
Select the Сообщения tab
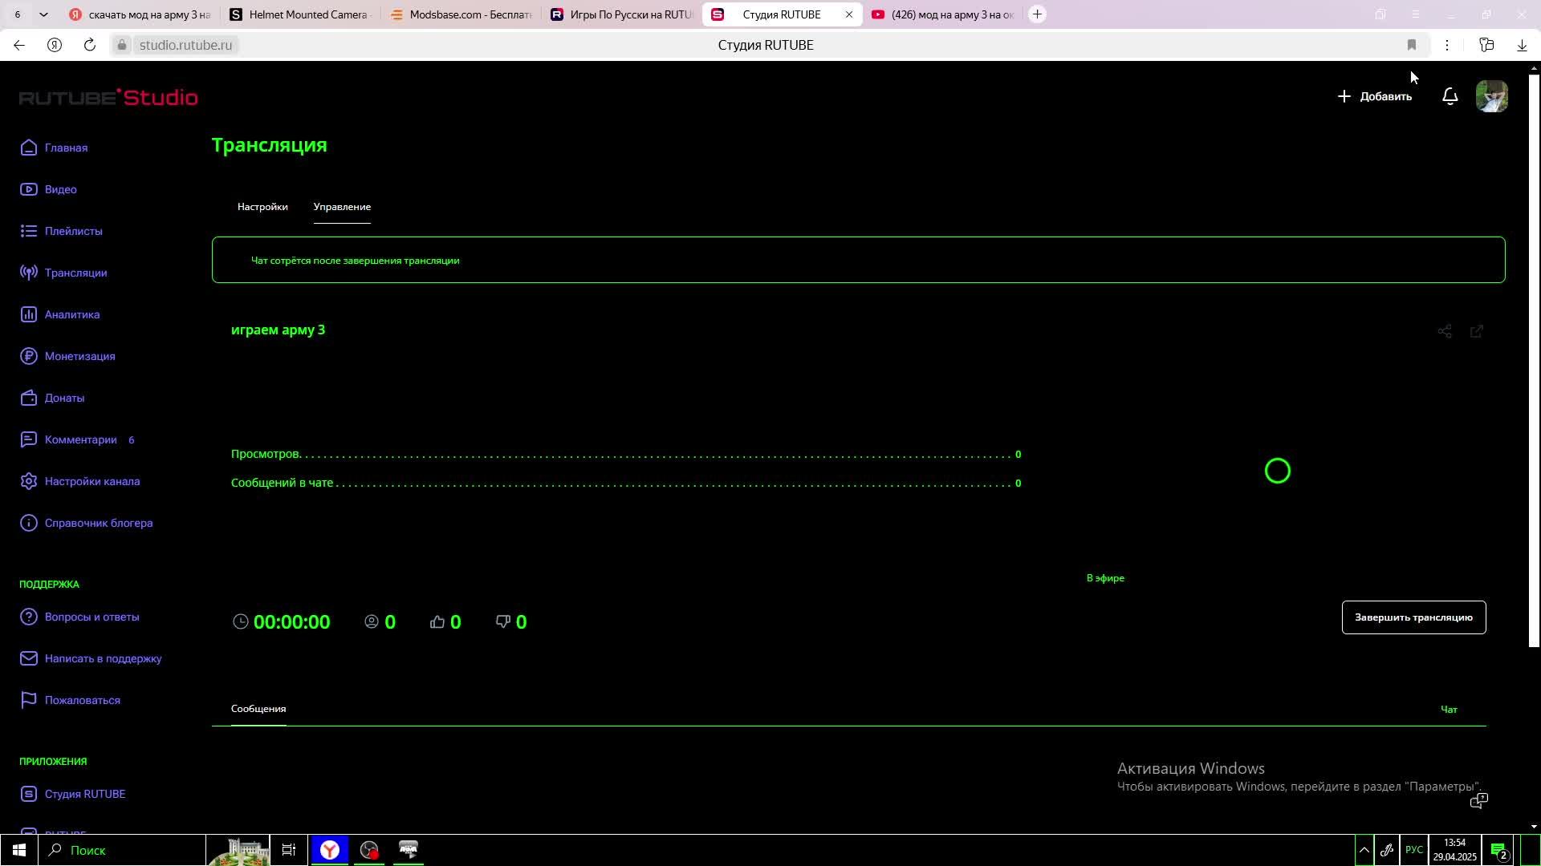258,709
